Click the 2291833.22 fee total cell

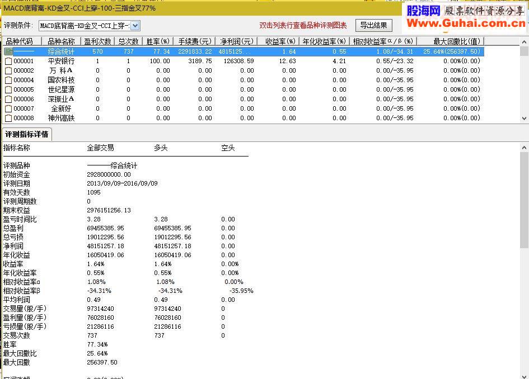195,51
